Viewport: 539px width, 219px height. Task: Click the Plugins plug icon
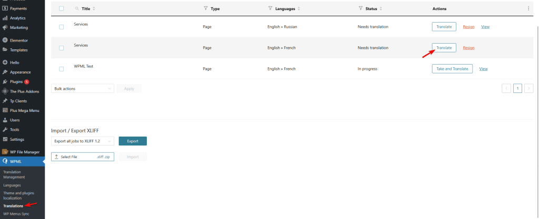click(5, 82)
